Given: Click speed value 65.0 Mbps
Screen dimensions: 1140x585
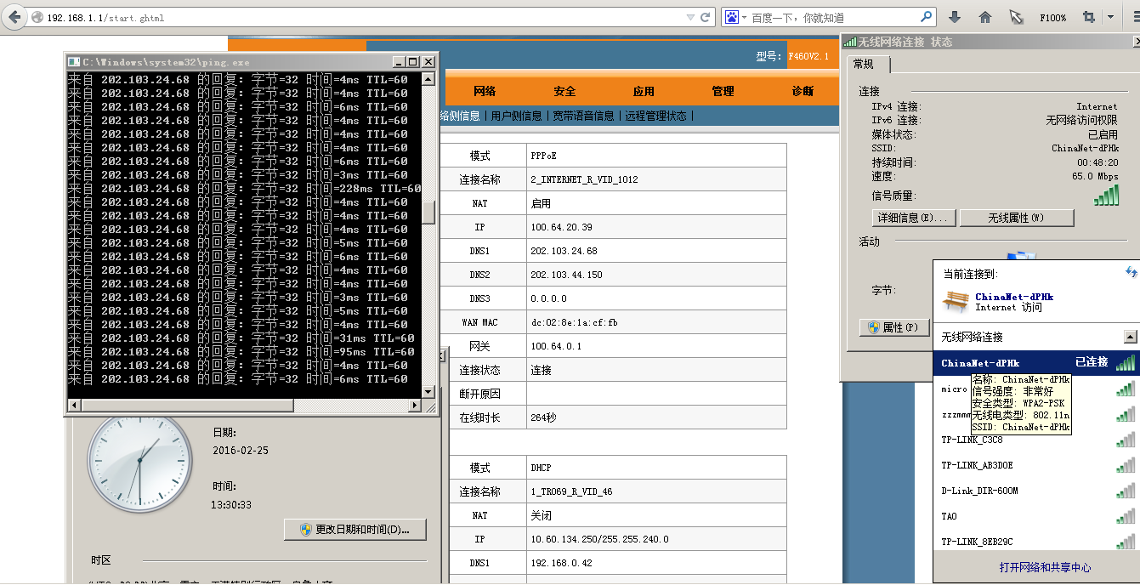Looking at the screenshot, I should (x=1095, y=176).
